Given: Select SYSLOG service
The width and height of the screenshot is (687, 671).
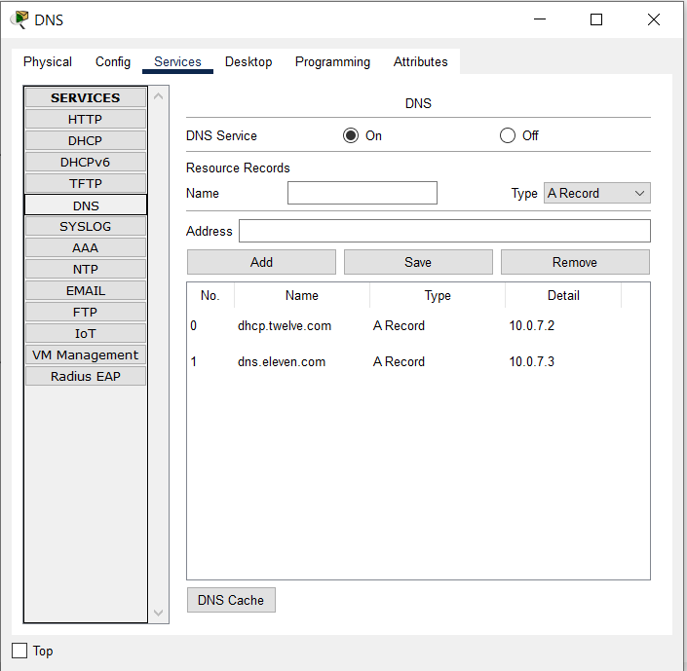Looking at the screenshot, I should coord(86,227).
